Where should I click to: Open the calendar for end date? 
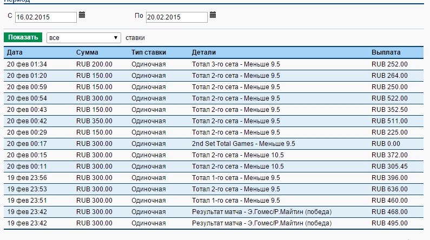point(213,15)
